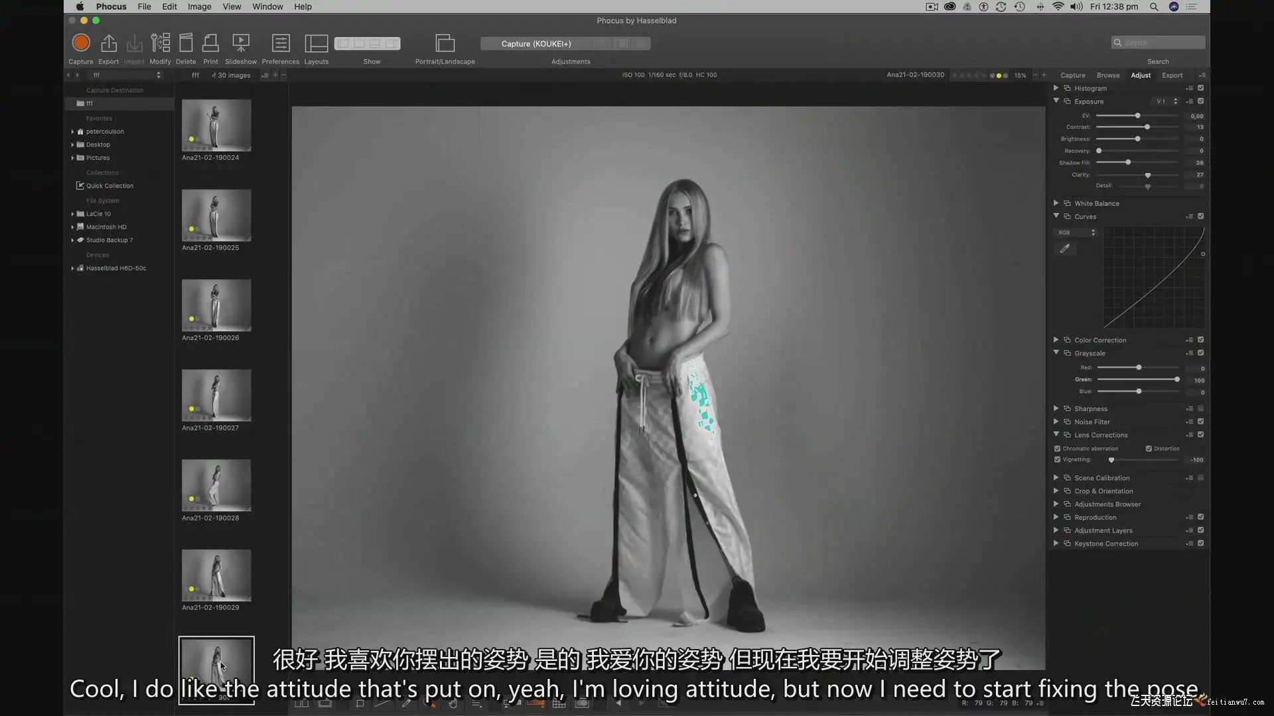Open Spotlight search in menu bar
The width and height of the screenshot is (1274, 716).
[1154, 7]
